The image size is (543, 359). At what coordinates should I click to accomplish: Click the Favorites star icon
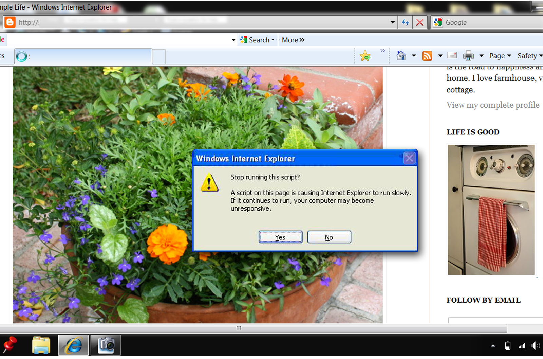click(365, 56)
